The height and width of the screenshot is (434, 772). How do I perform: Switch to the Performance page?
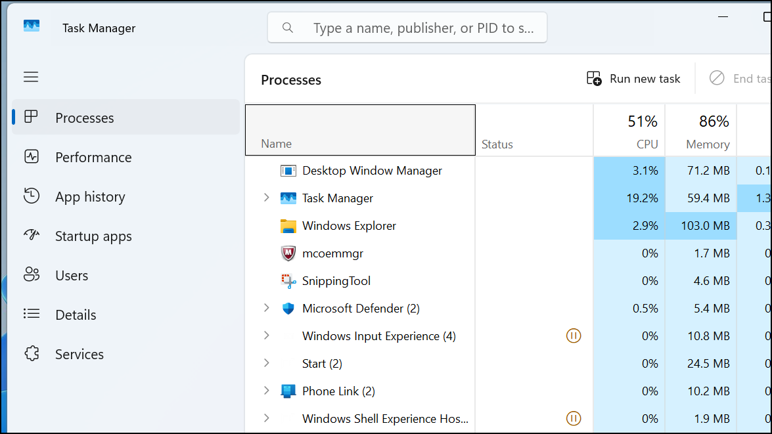pyautogui.click(x=125, y=157)
